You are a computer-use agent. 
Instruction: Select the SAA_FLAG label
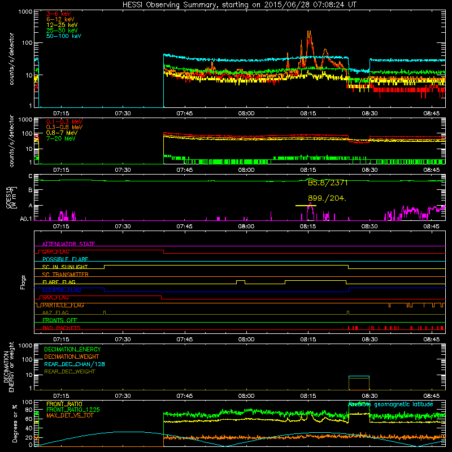[x=55, y=298]
